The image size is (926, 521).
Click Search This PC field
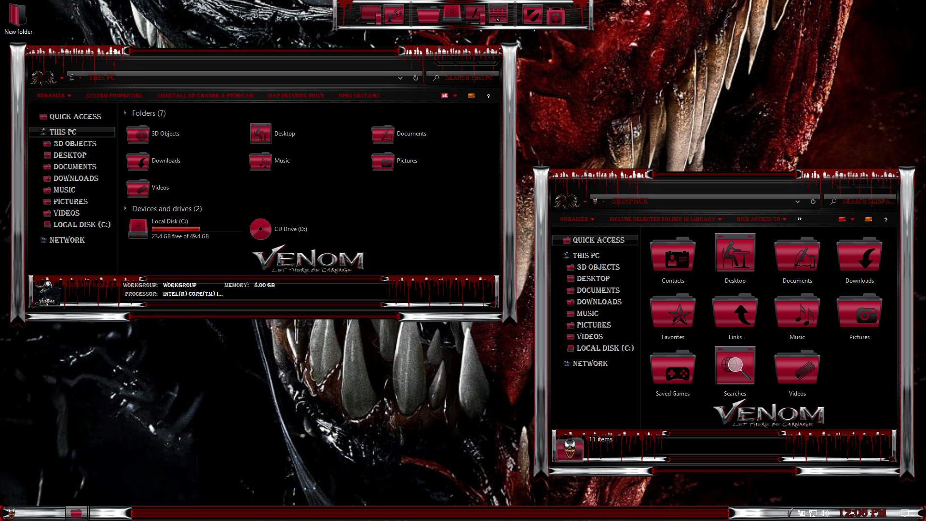pos(468,78)
